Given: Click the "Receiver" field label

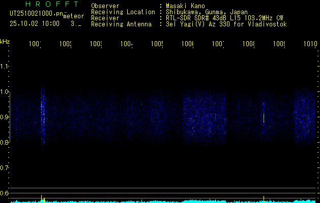Looking at the screenshot, I should 105,18.
